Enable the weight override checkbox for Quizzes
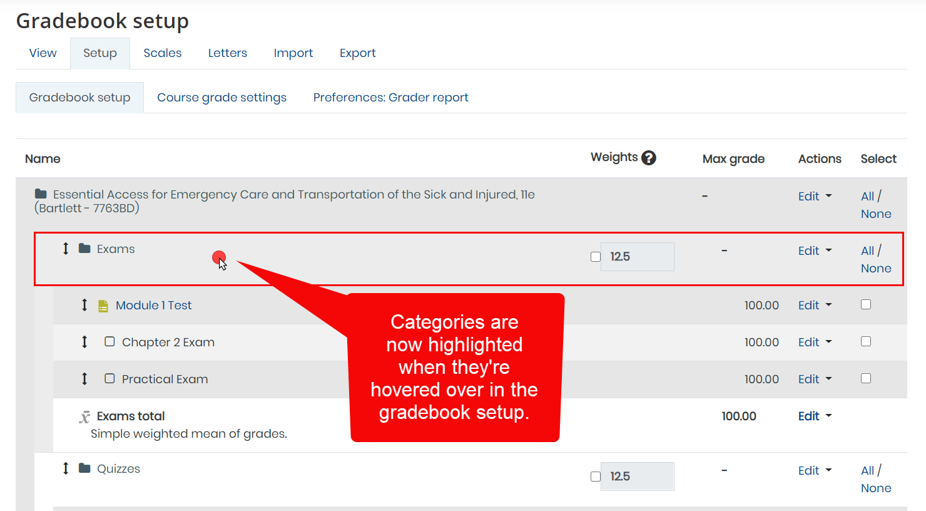This screenshot has width=926, height=511. coord(595,476)
